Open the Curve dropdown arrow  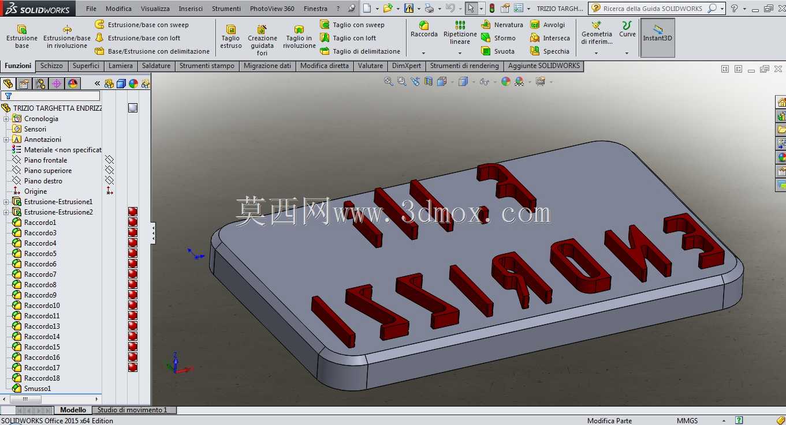(627, 53)
